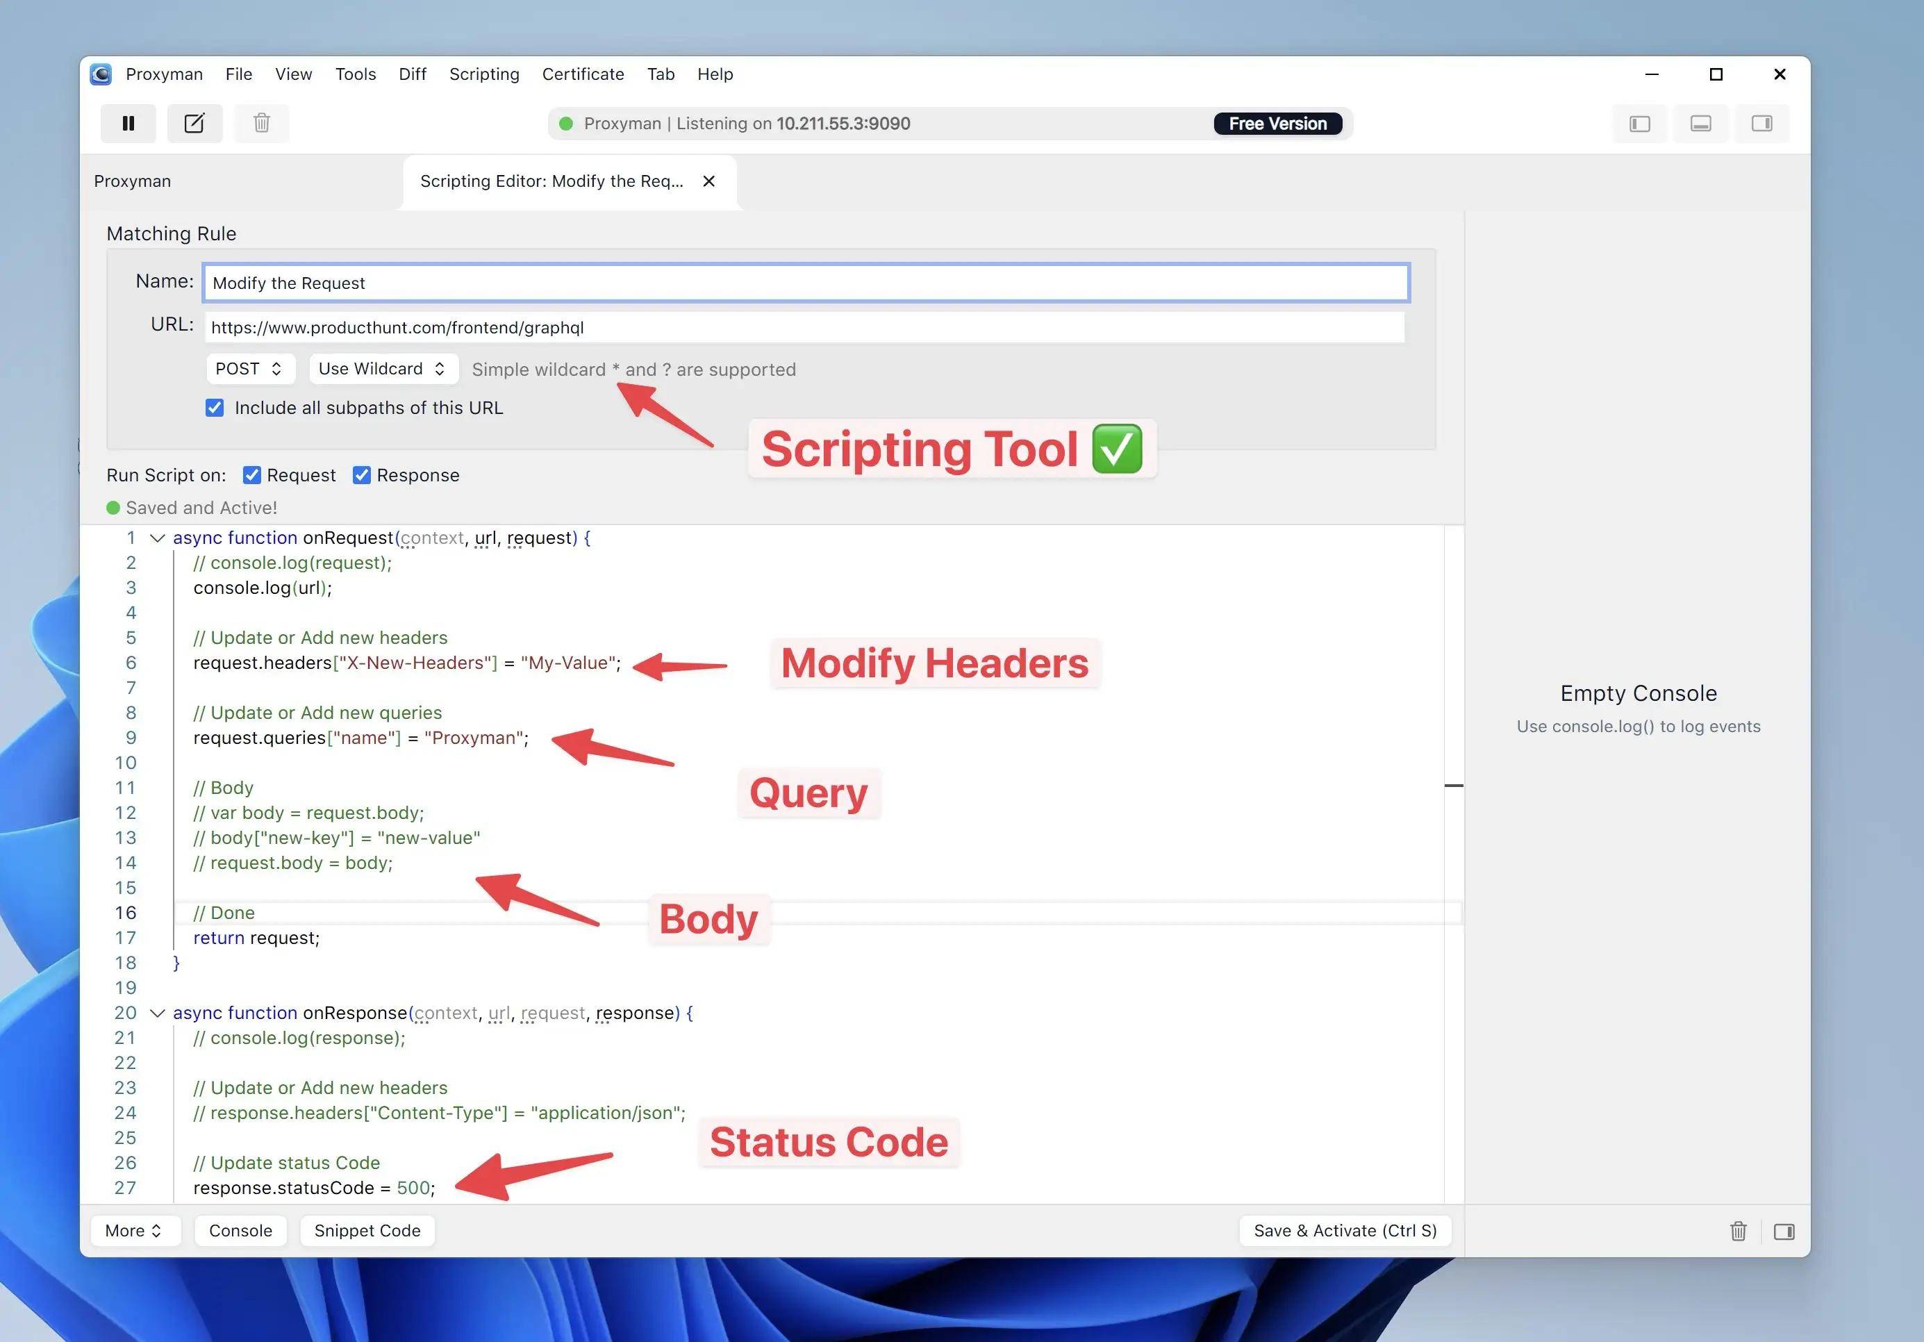1924x1342 pixels.
Task: Open the Diff menu
Action: pos(413,74)
